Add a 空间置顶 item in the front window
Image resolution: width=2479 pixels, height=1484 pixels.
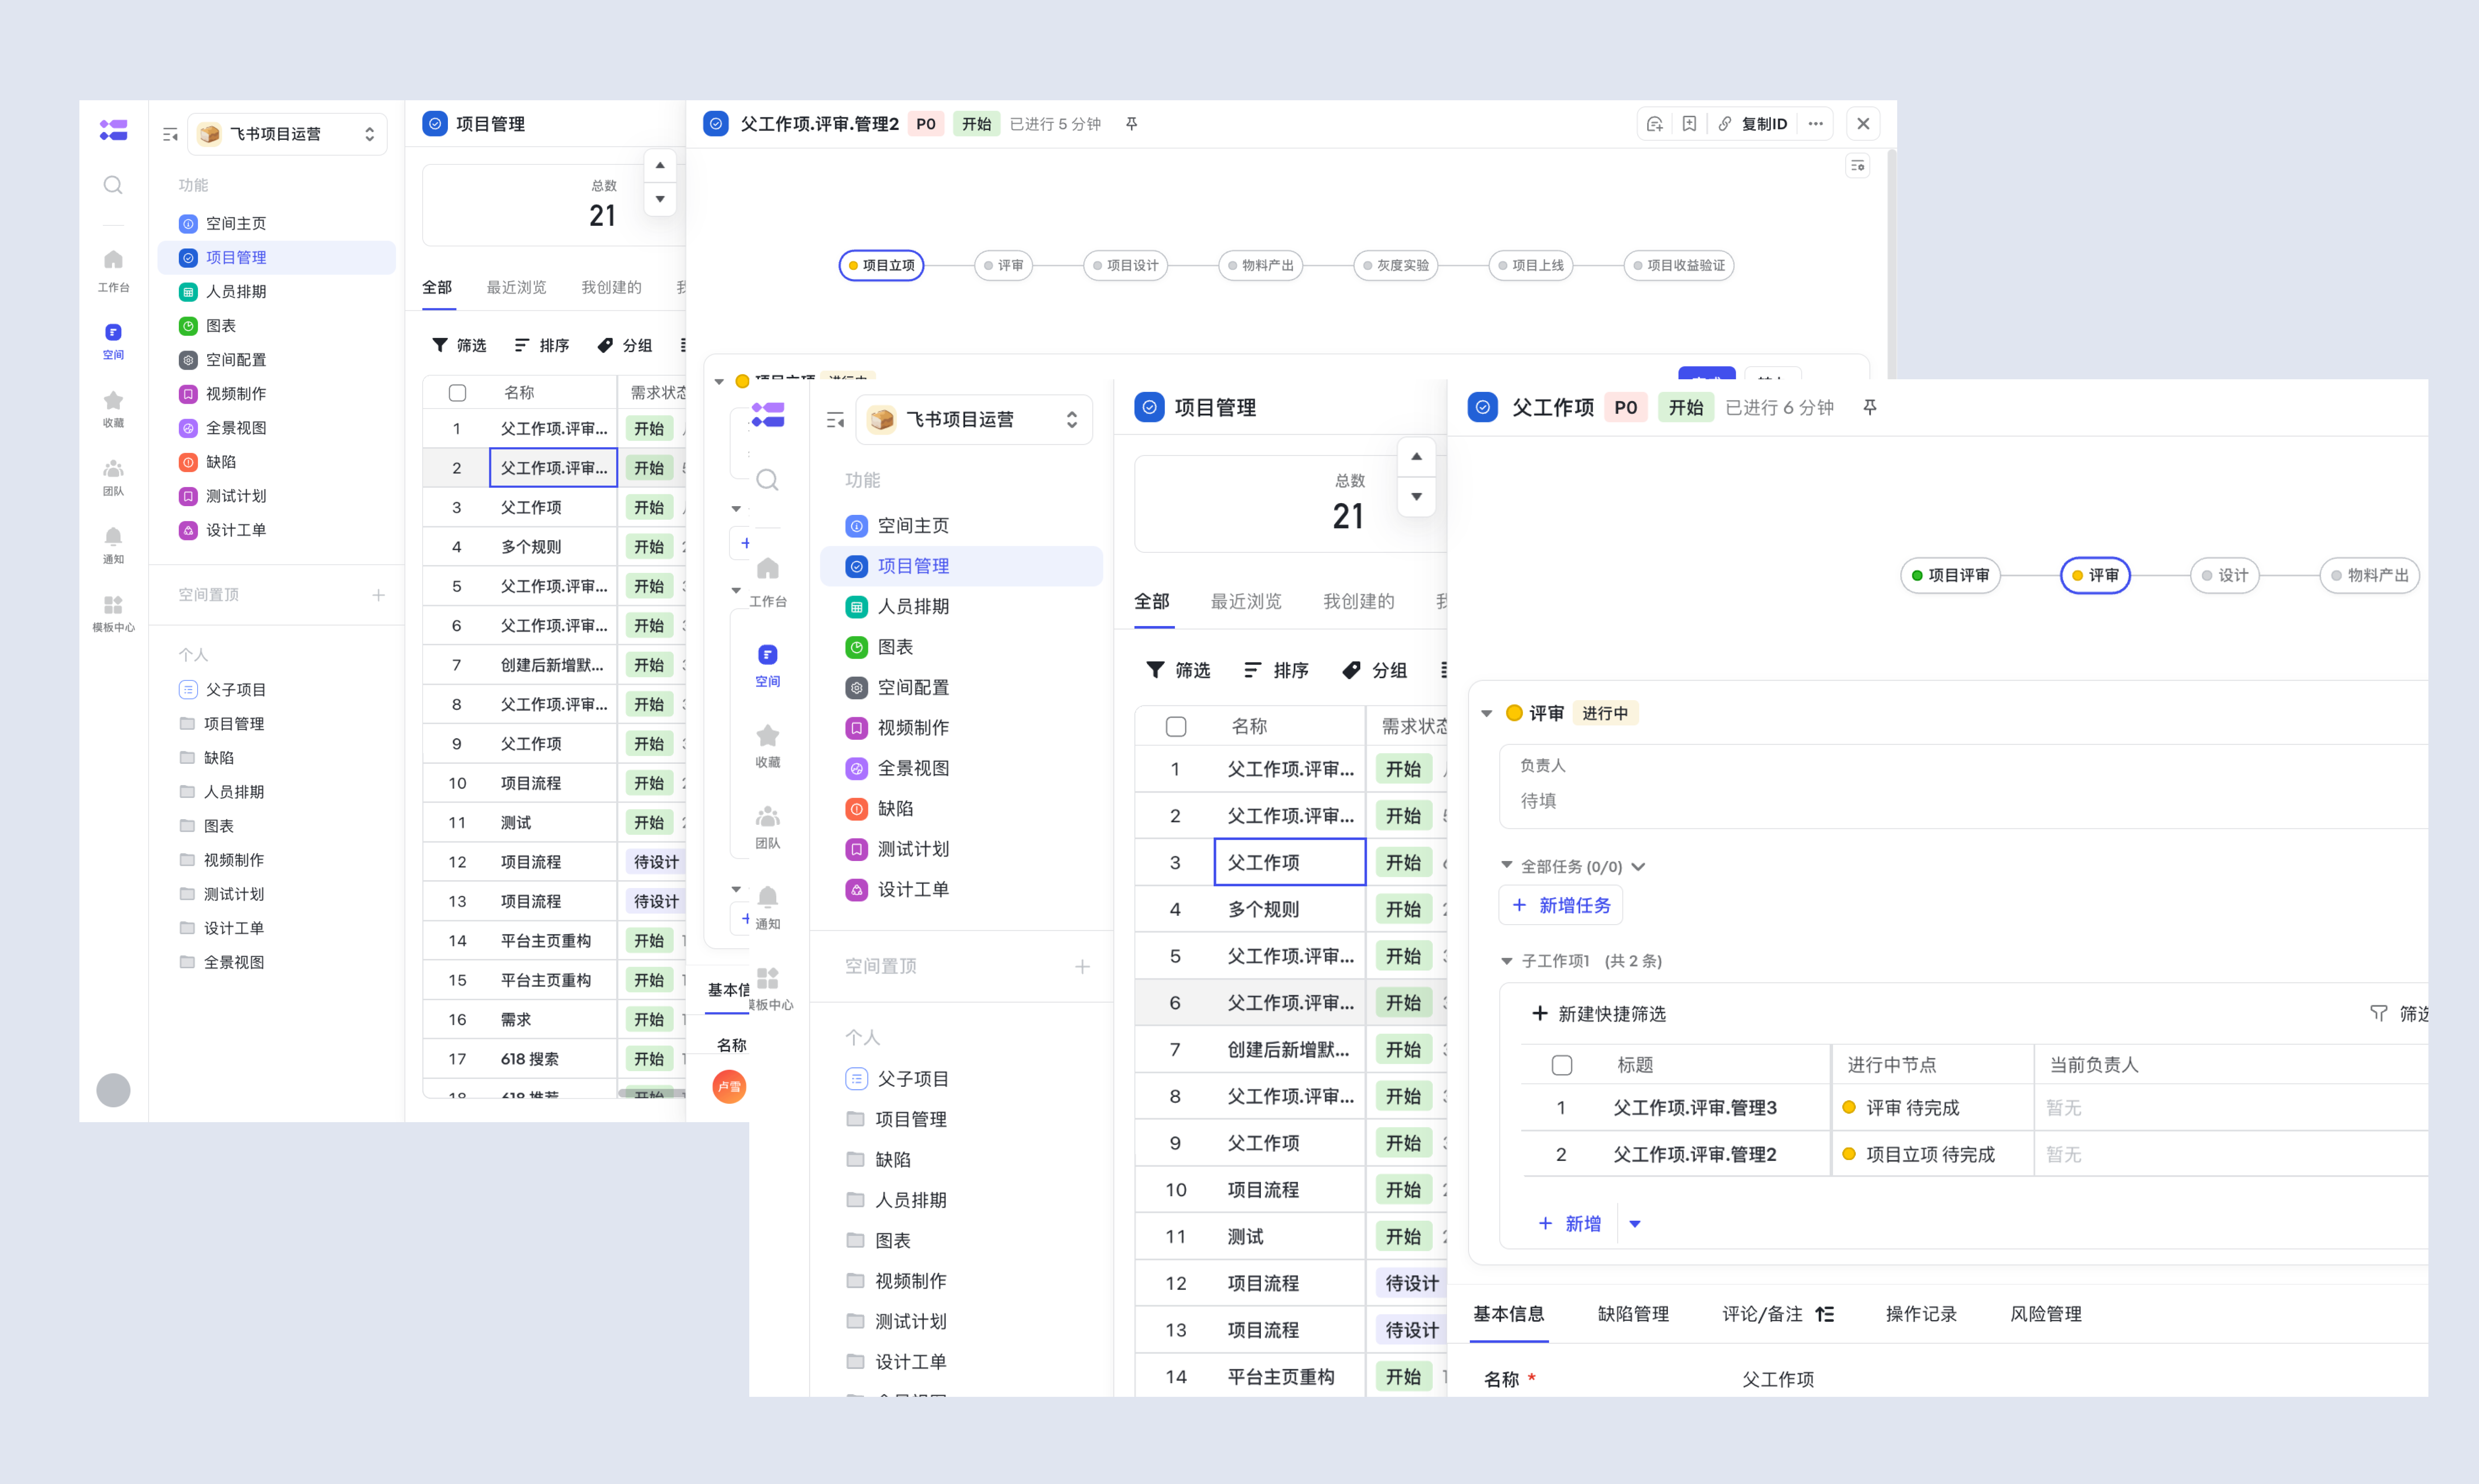(x=1082, y=966)
